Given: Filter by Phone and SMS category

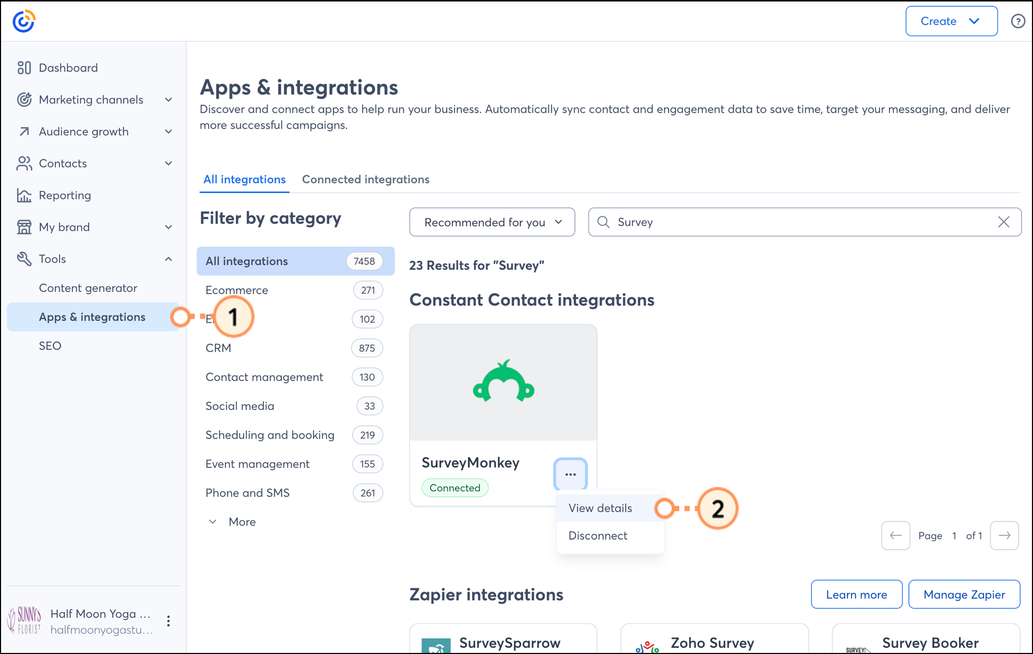Looking at the screenshot, I should pyautogui.click(x=295, y=493).
